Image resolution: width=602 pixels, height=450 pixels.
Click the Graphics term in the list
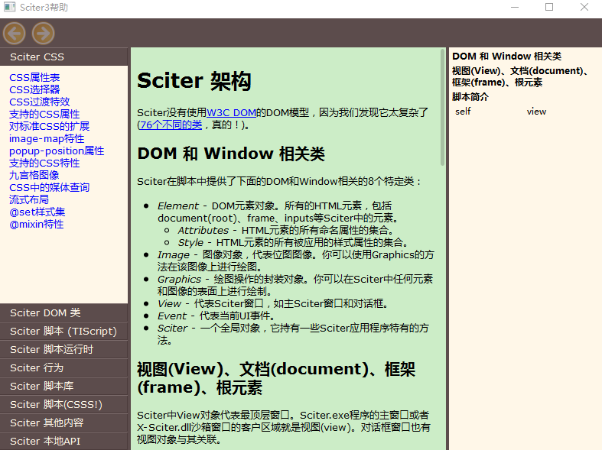[x=179, y=280]
